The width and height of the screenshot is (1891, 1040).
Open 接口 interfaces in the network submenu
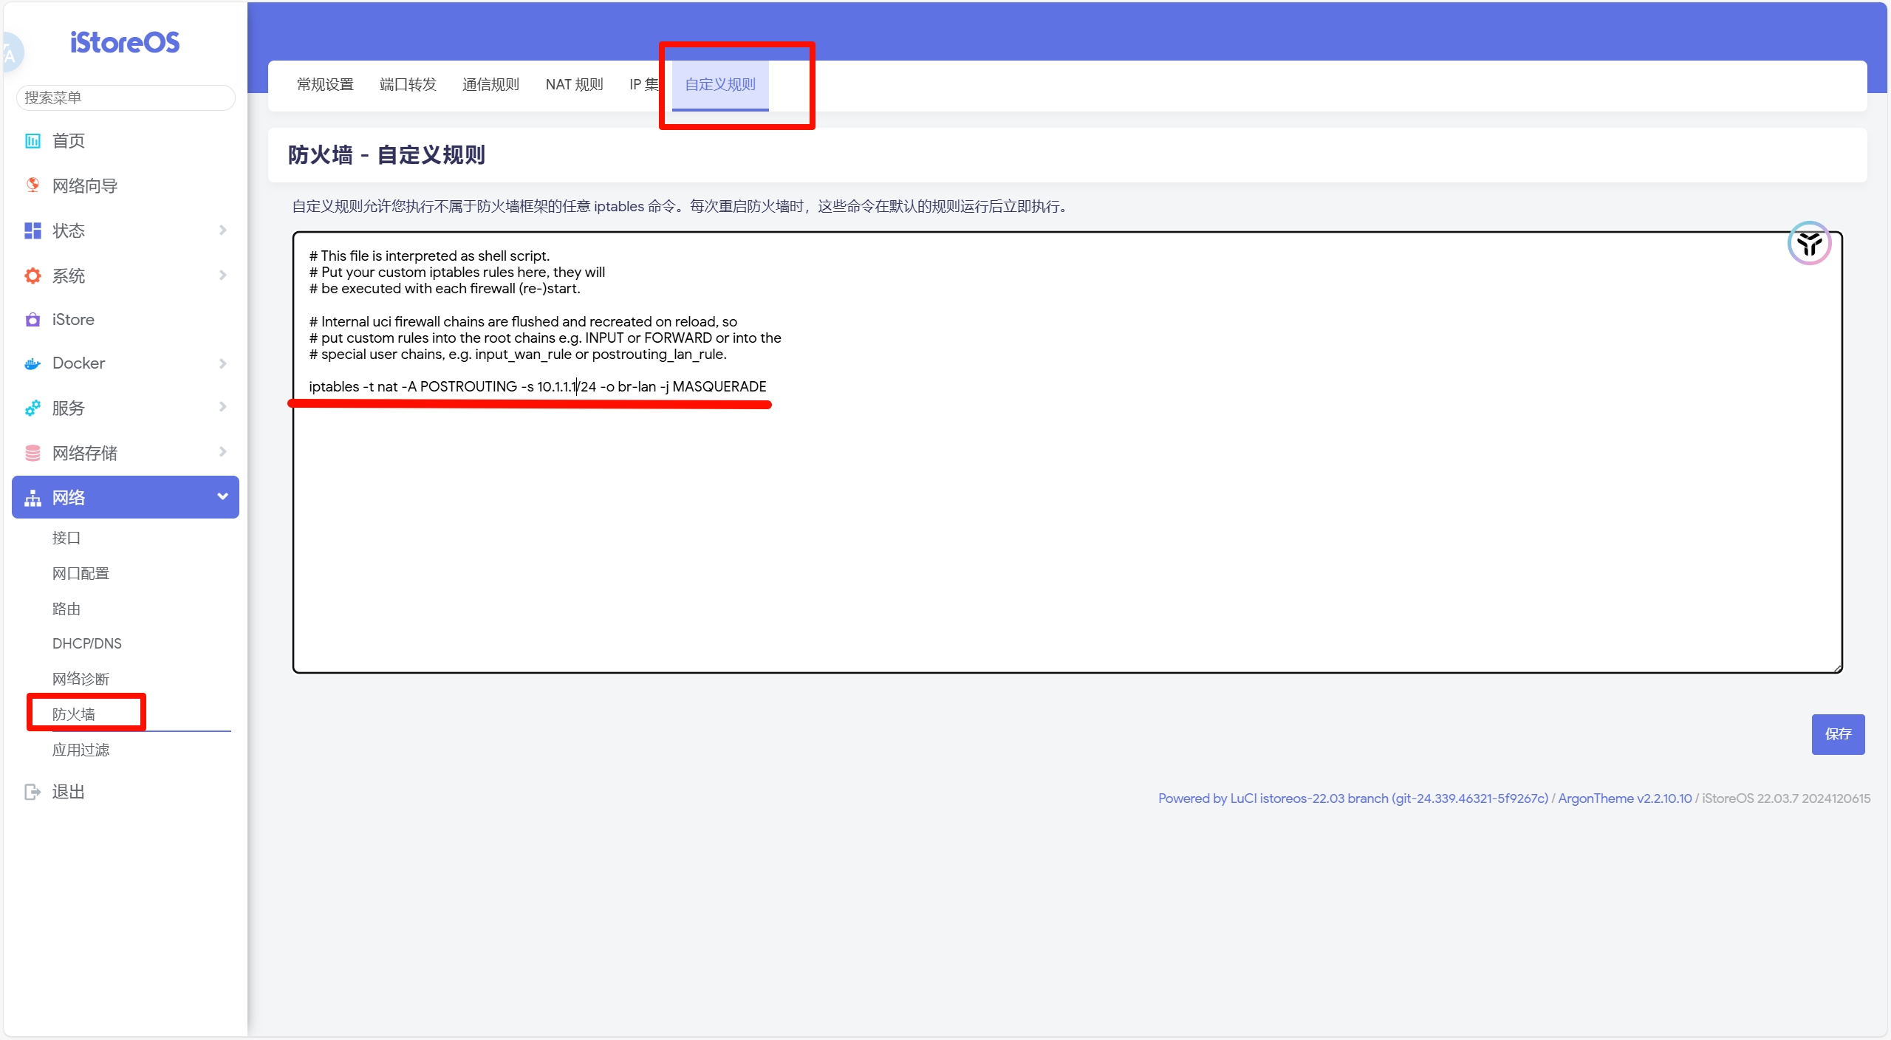click(66, 538)
